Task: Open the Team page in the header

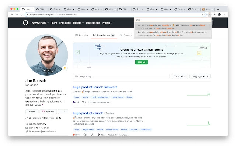Action: tap(54, 23)
